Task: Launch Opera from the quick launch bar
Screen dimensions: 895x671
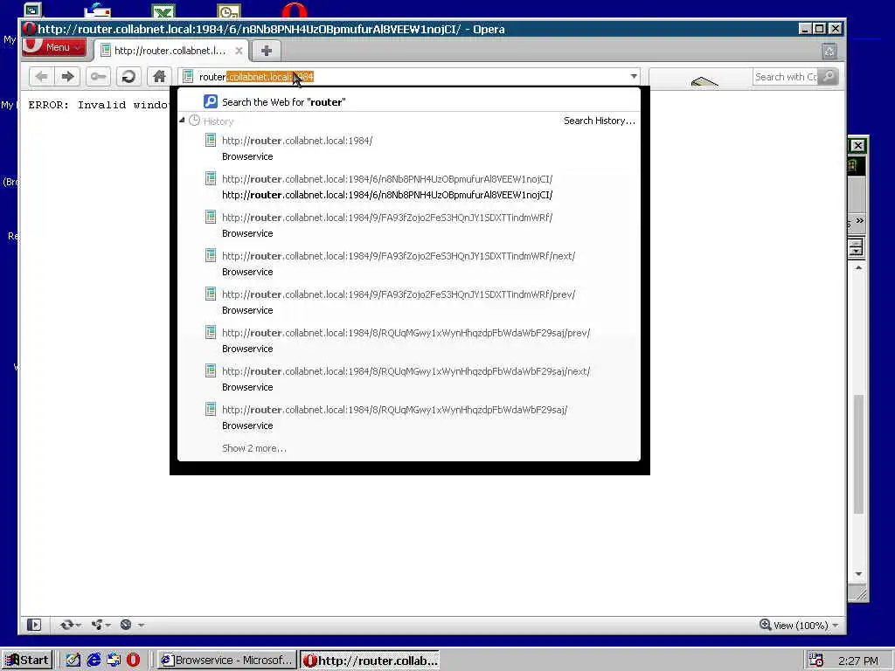Action: click(x=133, y=661)
